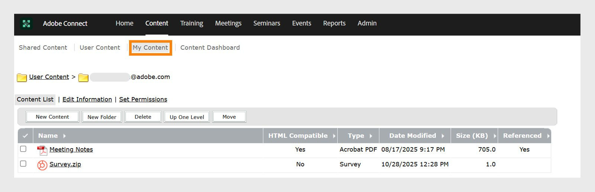The image size is (595, 192).
Task: Click the Move button
Action: pyautogui.click(x=229, y=117)
